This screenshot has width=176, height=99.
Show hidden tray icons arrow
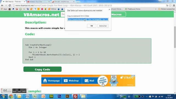(x=147, y=97)
